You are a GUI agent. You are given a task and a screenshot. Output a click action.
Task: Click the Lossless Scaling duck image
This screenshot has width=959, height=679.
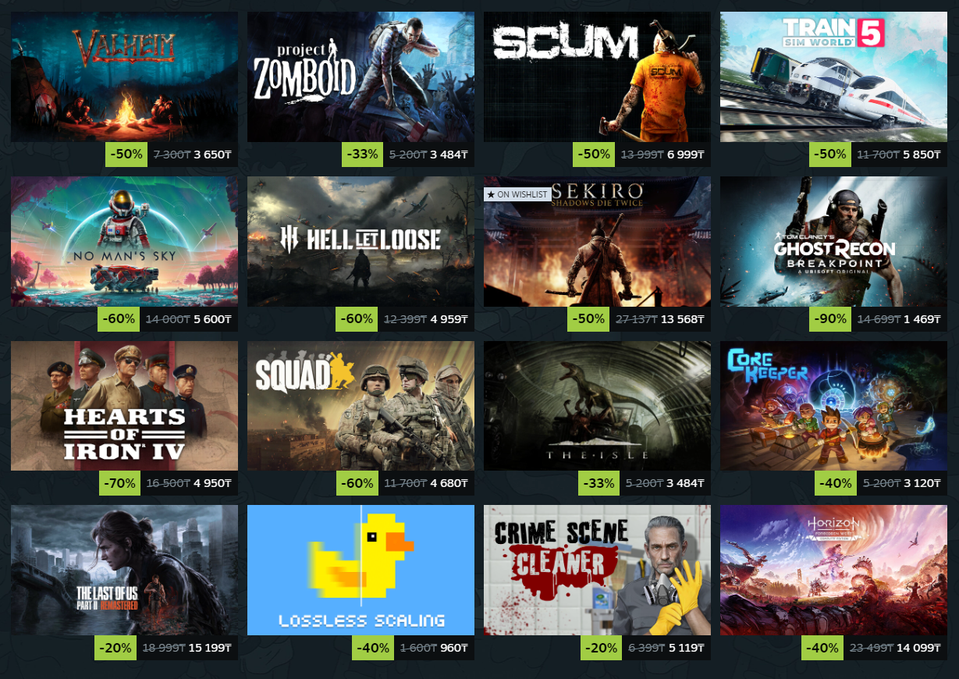pyautogui.click(x=361, y=570)
